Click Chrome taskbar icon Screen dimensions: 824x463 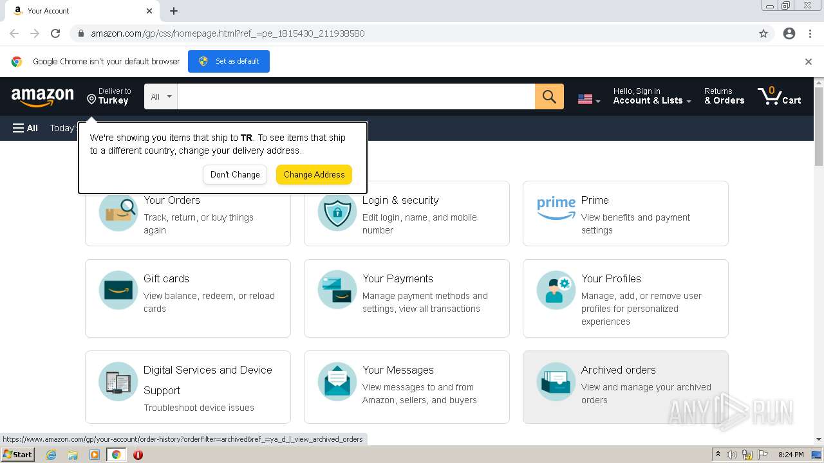[116, 455]
